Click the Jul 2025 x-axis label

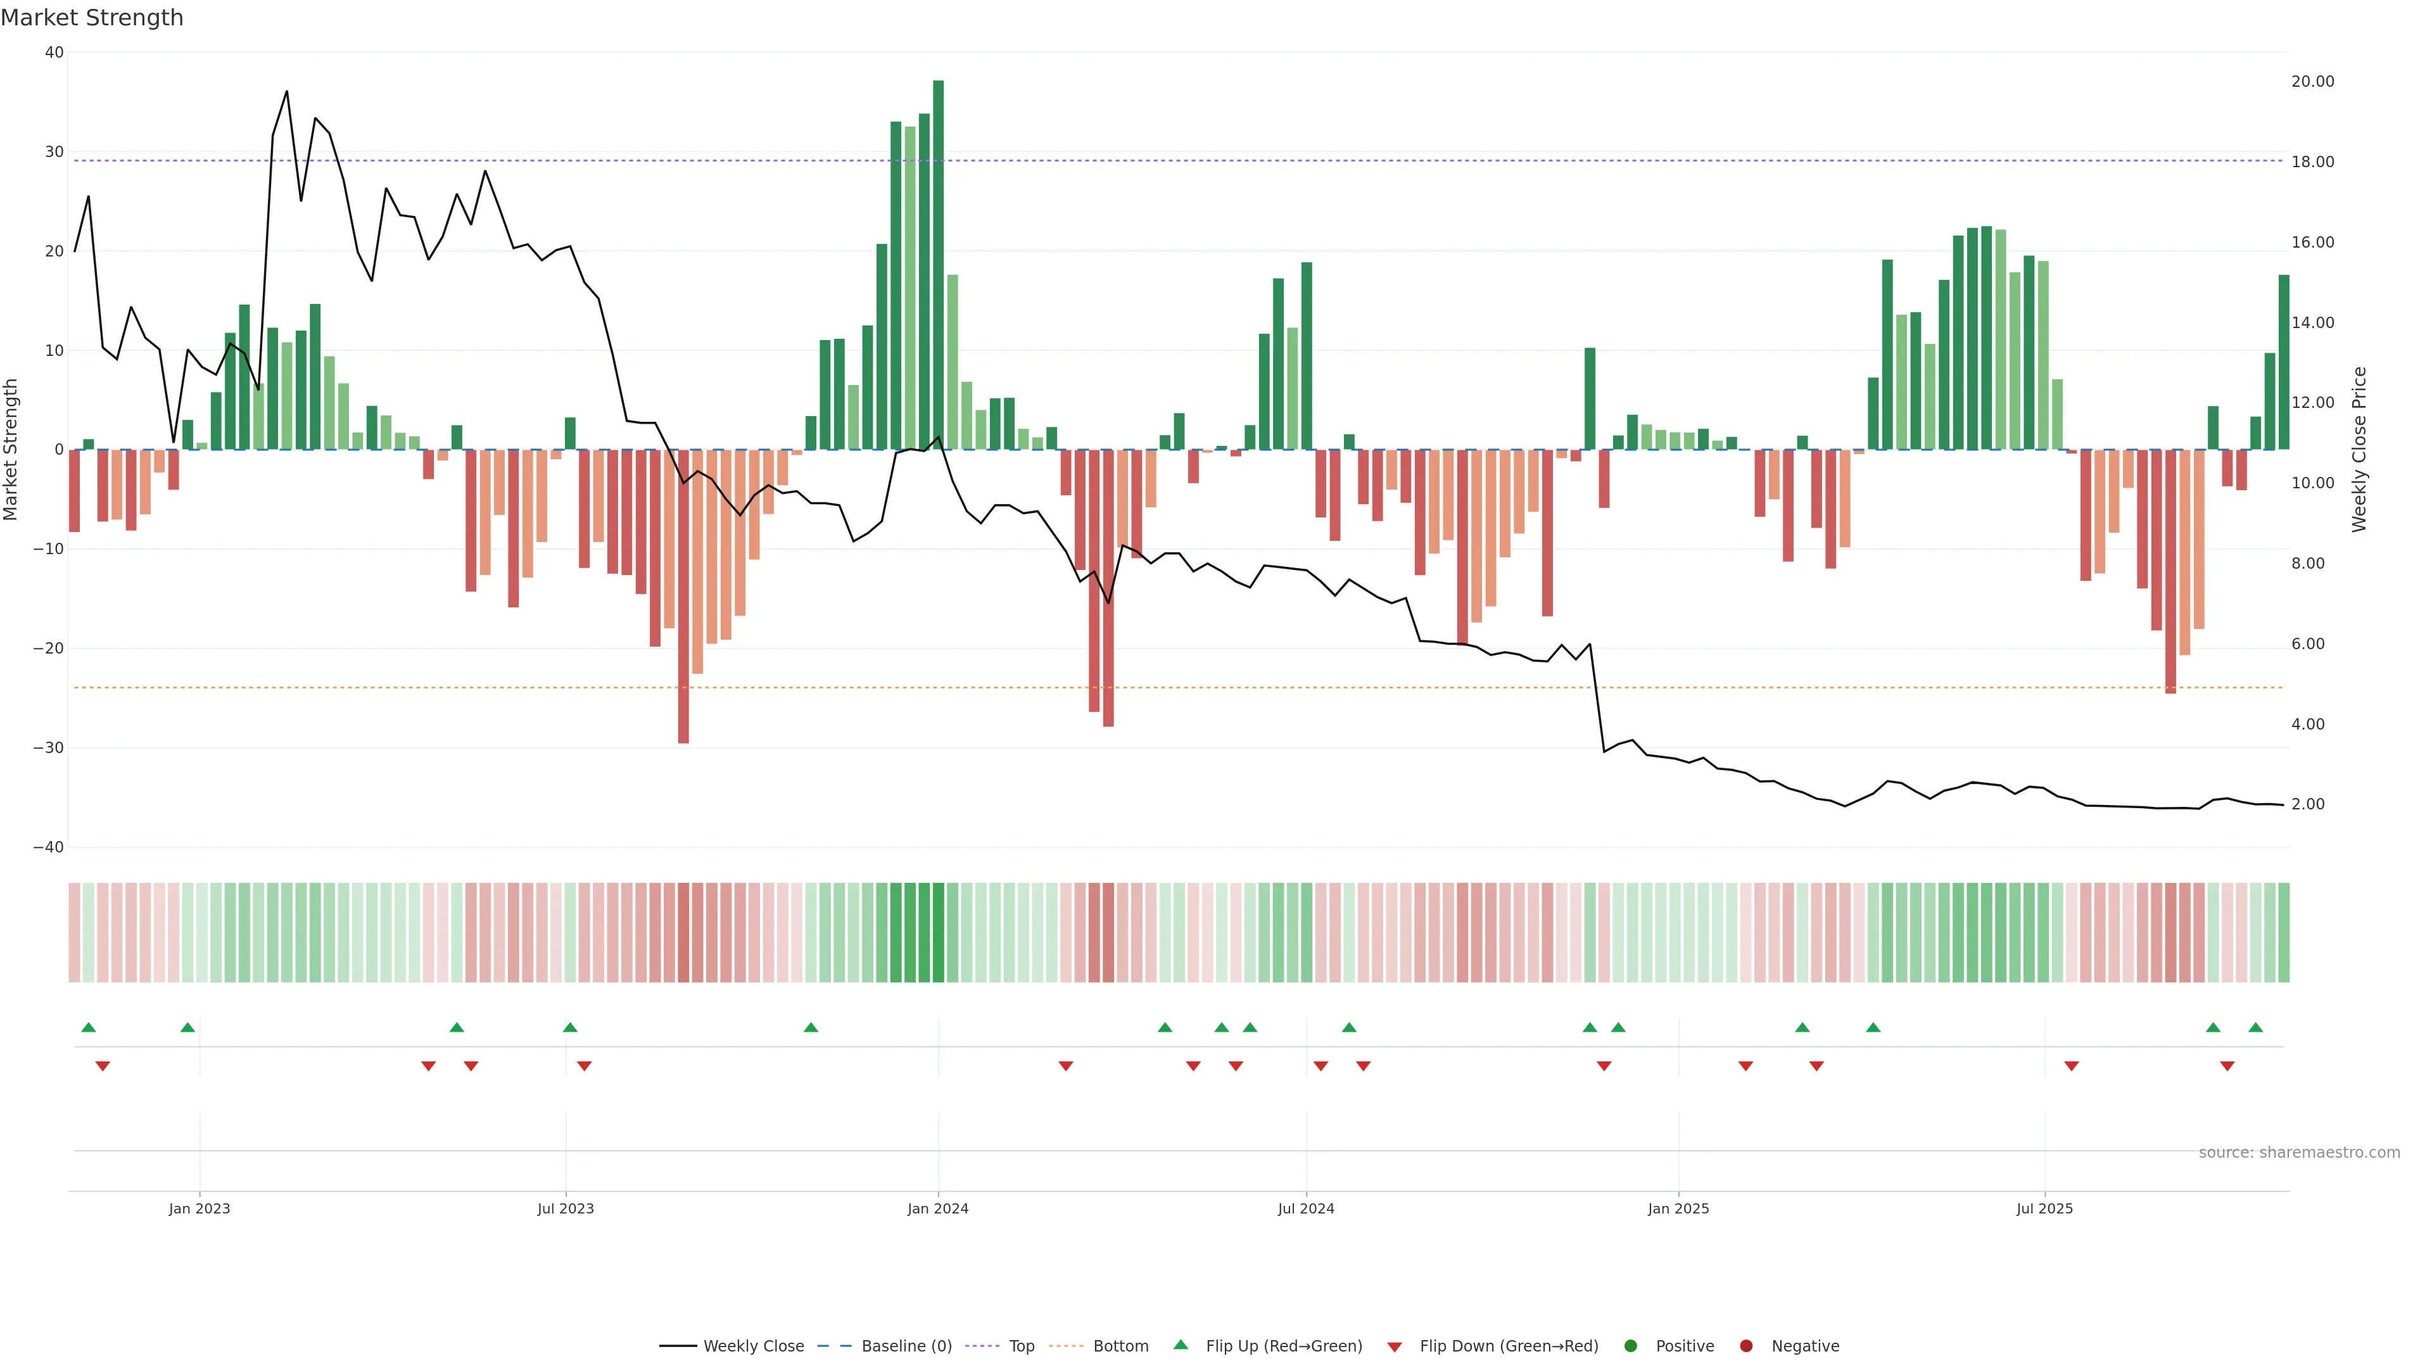2044,1208
